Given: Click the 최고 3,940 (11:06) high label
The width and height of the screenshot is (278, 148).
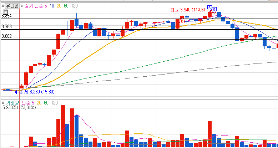Looking at the screenshot, I should [x=188, y=10].
